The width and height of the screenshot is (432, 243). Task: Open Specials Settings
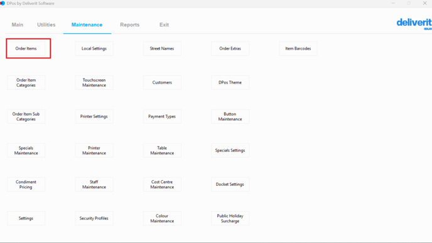click(x=230, y=151)
